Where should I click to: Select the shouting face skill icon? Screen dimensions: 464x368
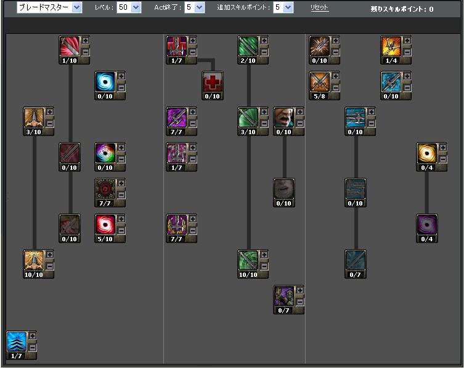point(284,118)
